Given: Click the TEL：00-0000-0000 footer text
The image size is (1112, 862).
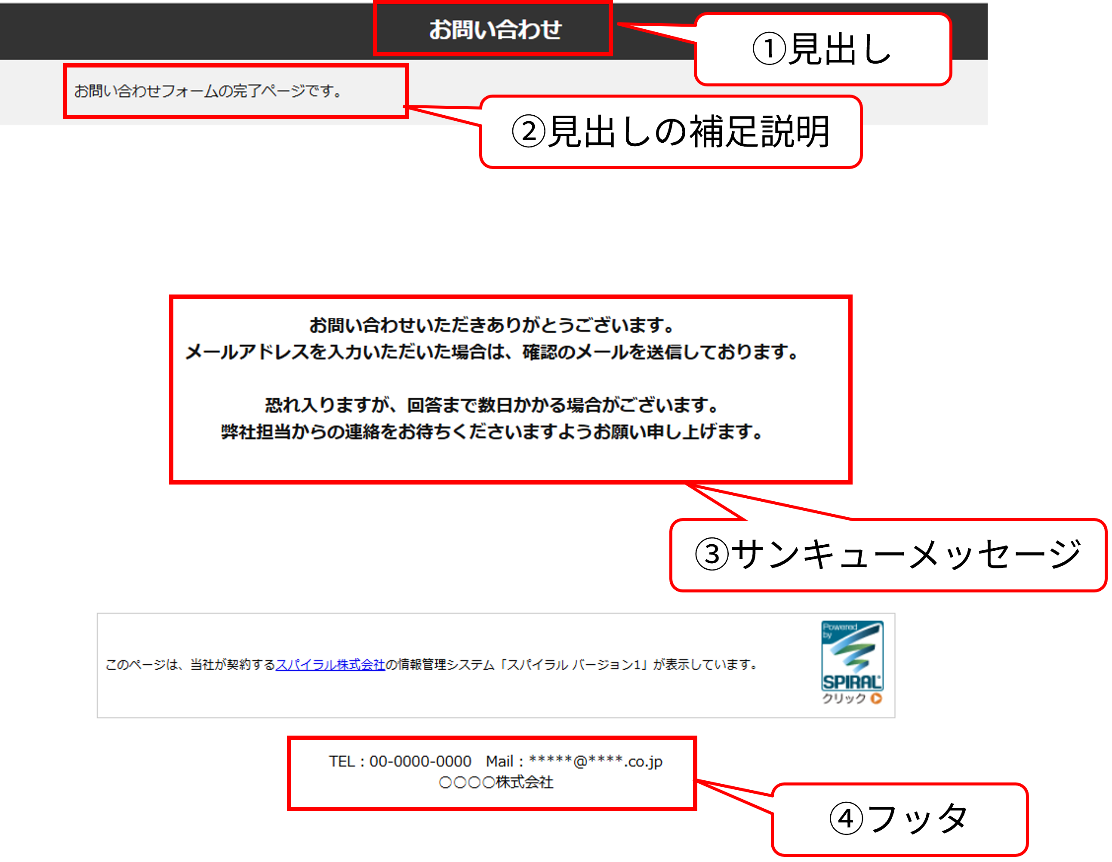Looking at the screenshot, I should pyautogui.click(x=400, y=761).
